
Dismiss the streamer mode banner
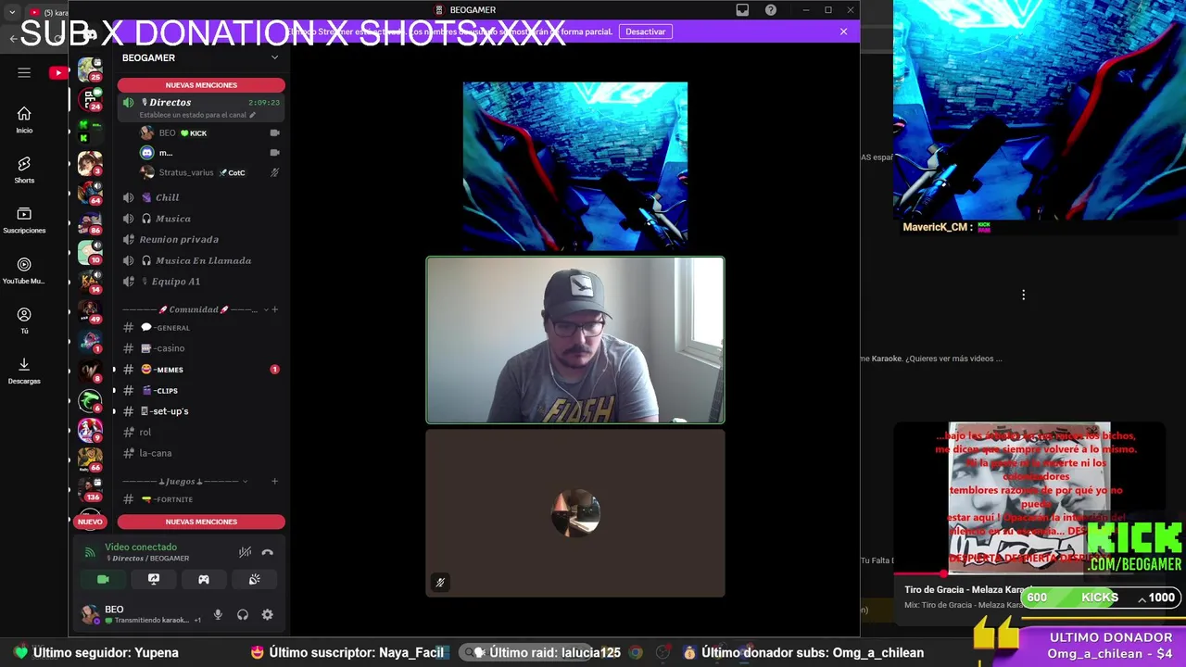pyautogui.click(x=843, y=31)
